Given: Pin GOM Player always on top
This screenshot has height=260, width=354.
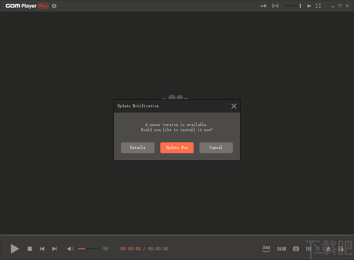Looking at the screenshot, I should point(308,6).
